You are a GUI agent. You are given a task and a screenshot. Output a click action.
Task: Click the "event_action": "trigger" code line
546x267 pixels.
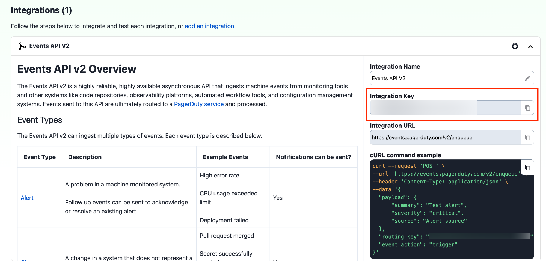click(x=418, y=245)
